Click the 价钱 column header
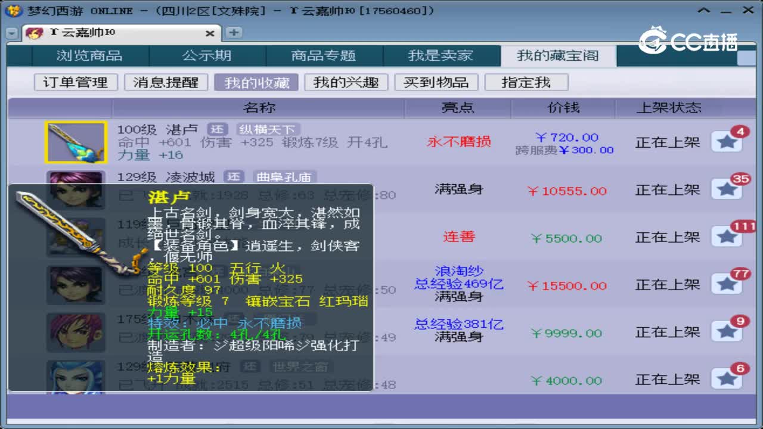 click(564, 108)
